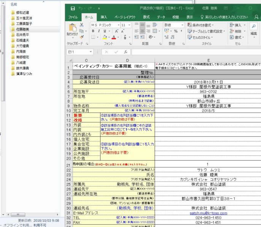The image size is (261, 227).
Task: Switch to the データ ribbon tab
Action: pos(161,17)
